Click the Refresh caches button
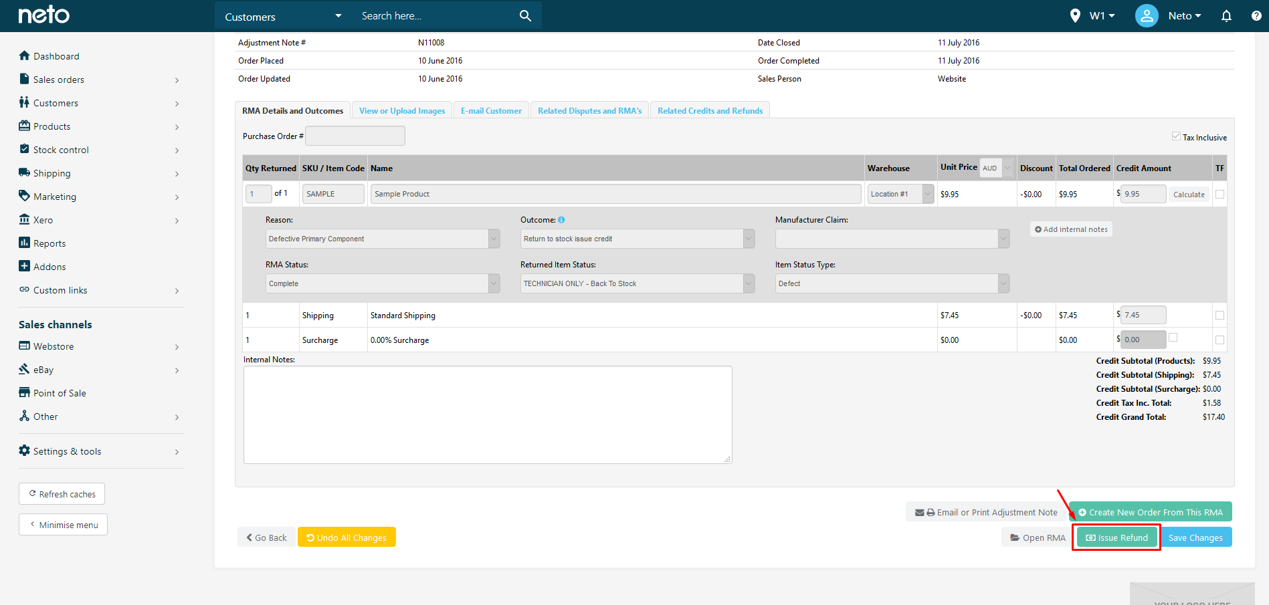Viewport: 1269px width, 605px height. [62, 494]
